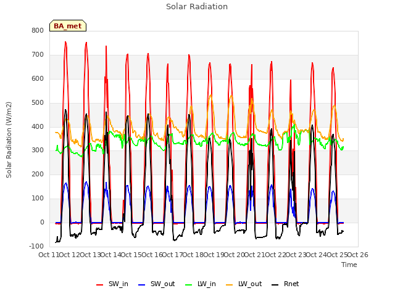Click the blue SW_out legend color marker
This screenshot has width=395, height=296.
[x=142, y=285]
